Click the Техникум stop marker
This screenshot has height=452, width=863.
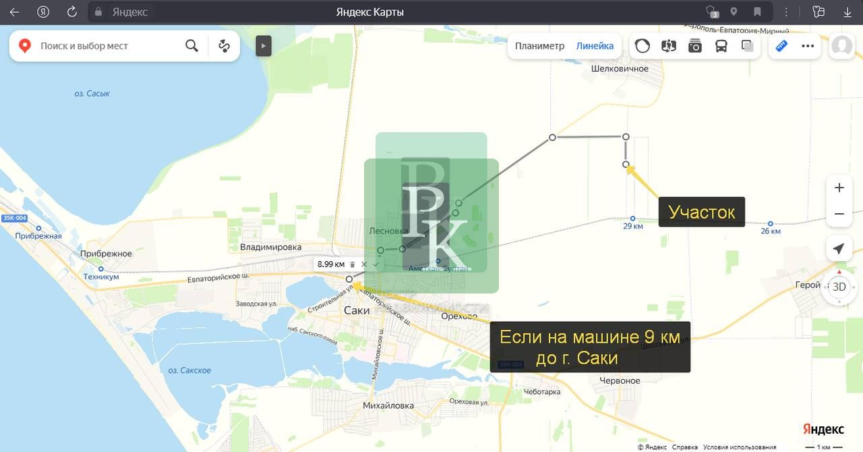(101, 269)
